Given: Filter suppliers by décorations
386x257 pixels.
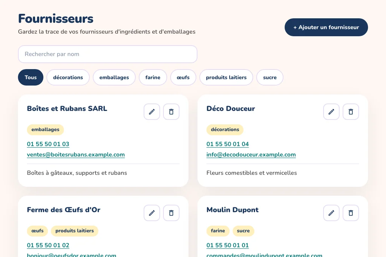Looking at the screenshot, I should pyautogui.click(x=68, y=77).
